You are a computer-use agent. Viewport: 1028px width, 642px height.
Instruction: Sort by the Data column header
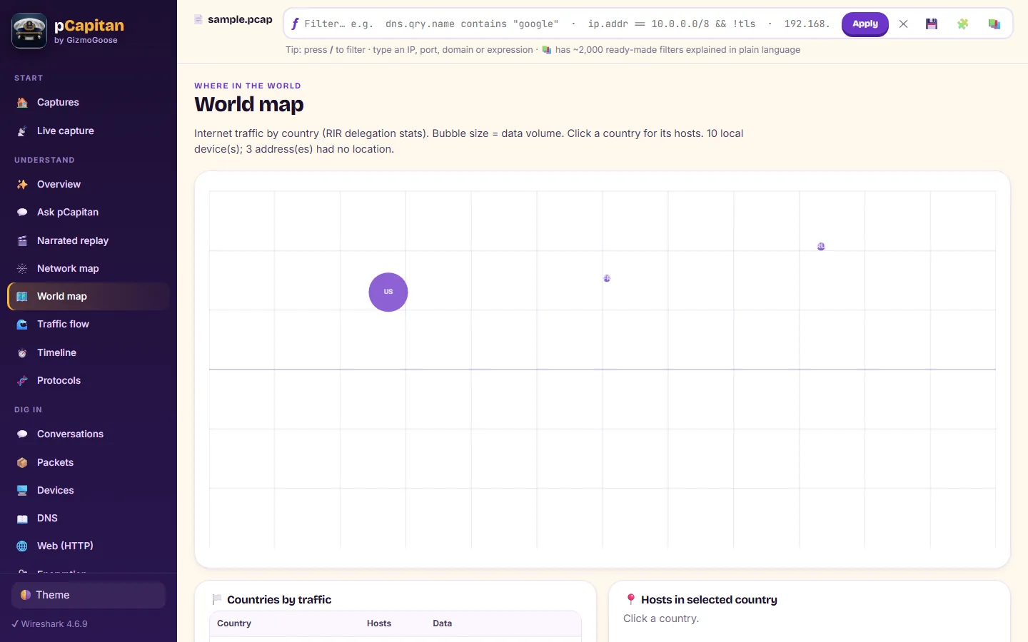tap(443, 623)
